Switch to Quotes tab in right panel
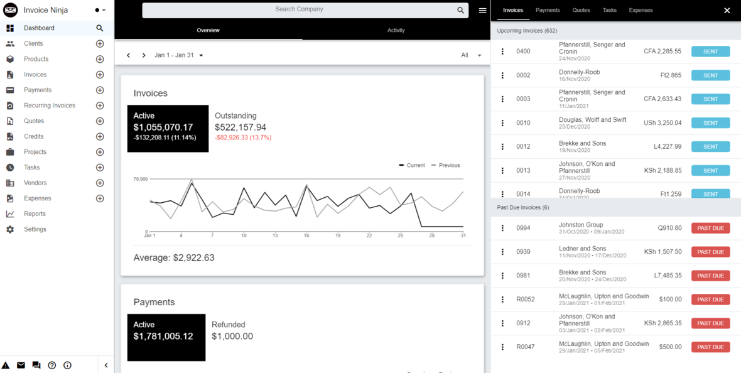741x373 pixels. [x=581, y=11]
